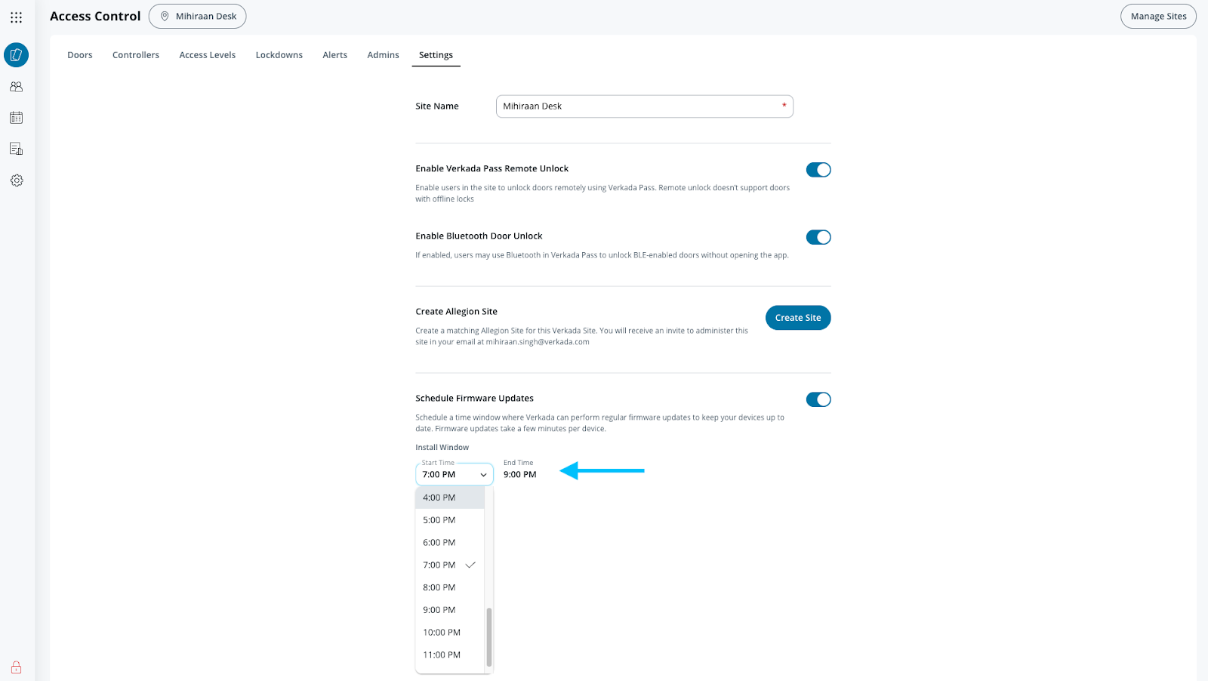
Task: Disable the Bluetooth Door Unlock switch
Action: [x=818, y=237]
